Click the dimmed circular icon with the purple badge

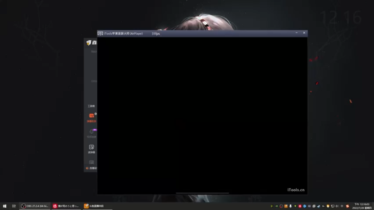91,132
